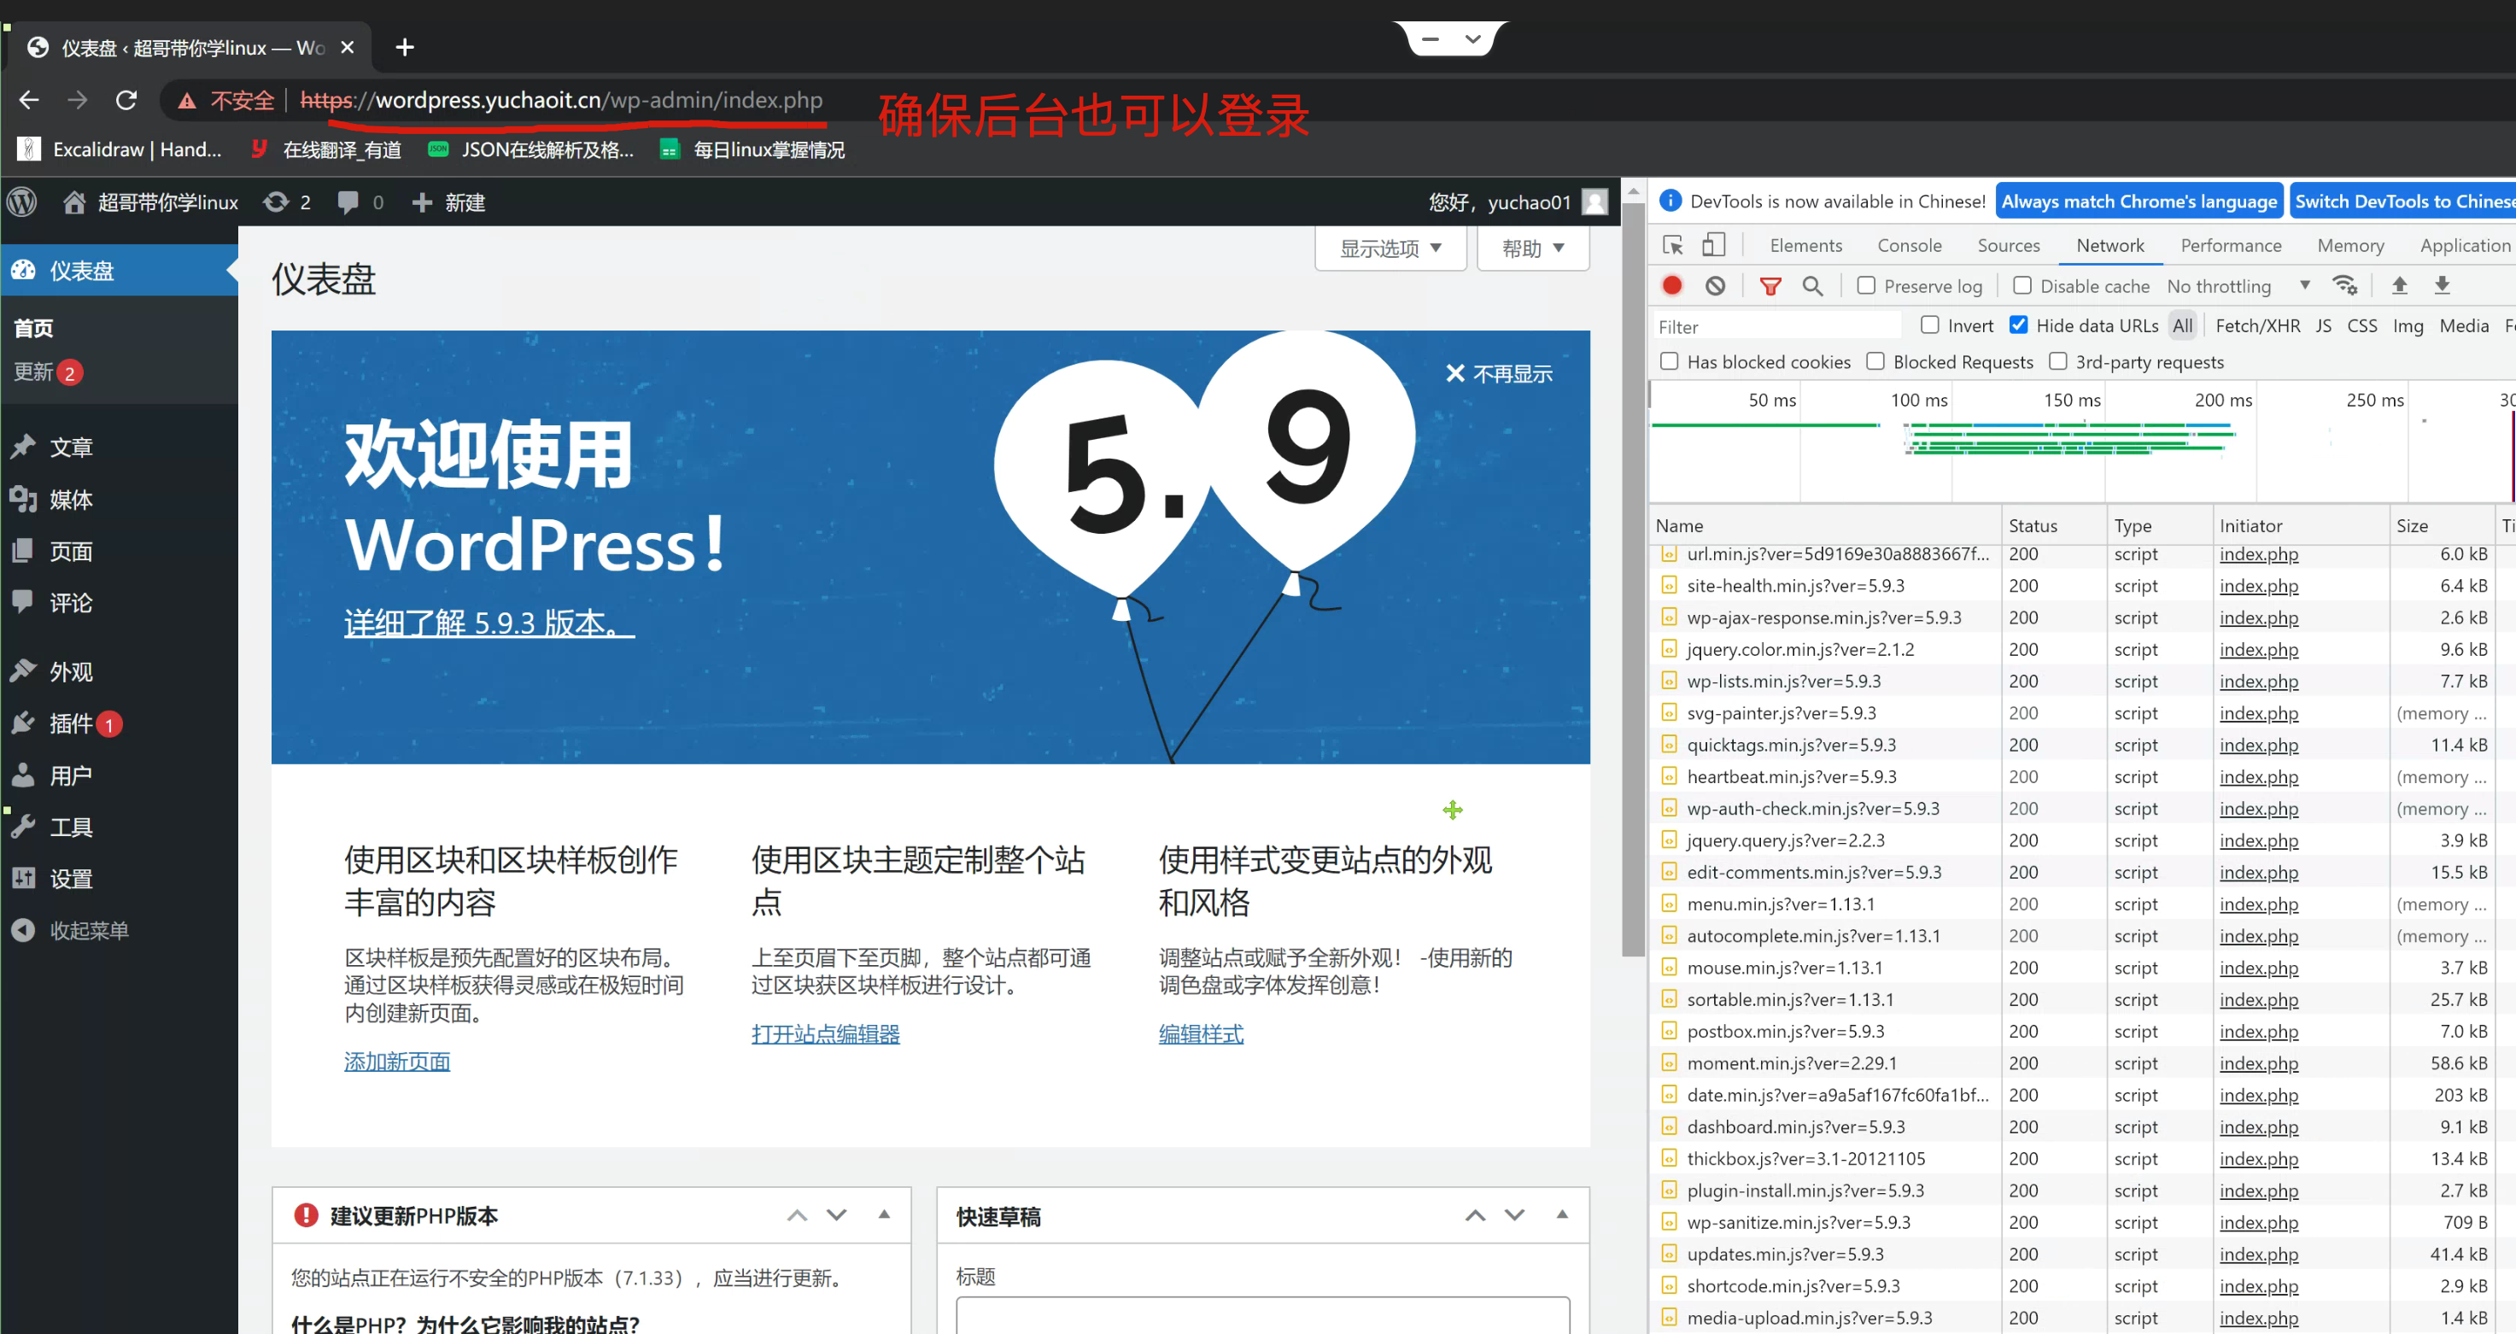The width and height of the screenshot is (2516, 1334).
Task: Click the red record network log button
Action: (1671, 285)
